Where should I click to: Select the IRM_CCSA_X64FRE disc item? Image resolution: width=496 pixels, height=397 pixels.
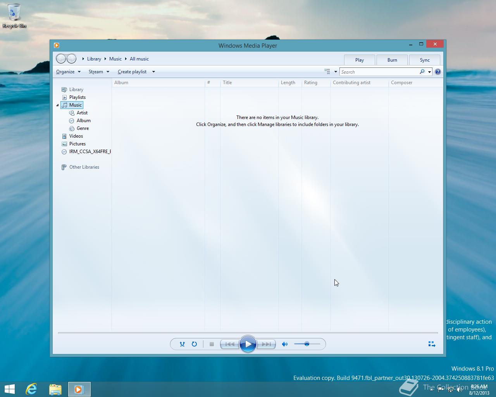86,152
